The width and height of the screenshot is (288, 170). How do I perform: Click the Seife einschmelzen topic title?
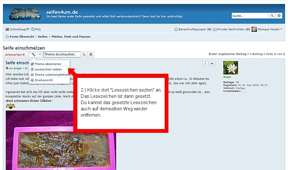pos(24,48)
